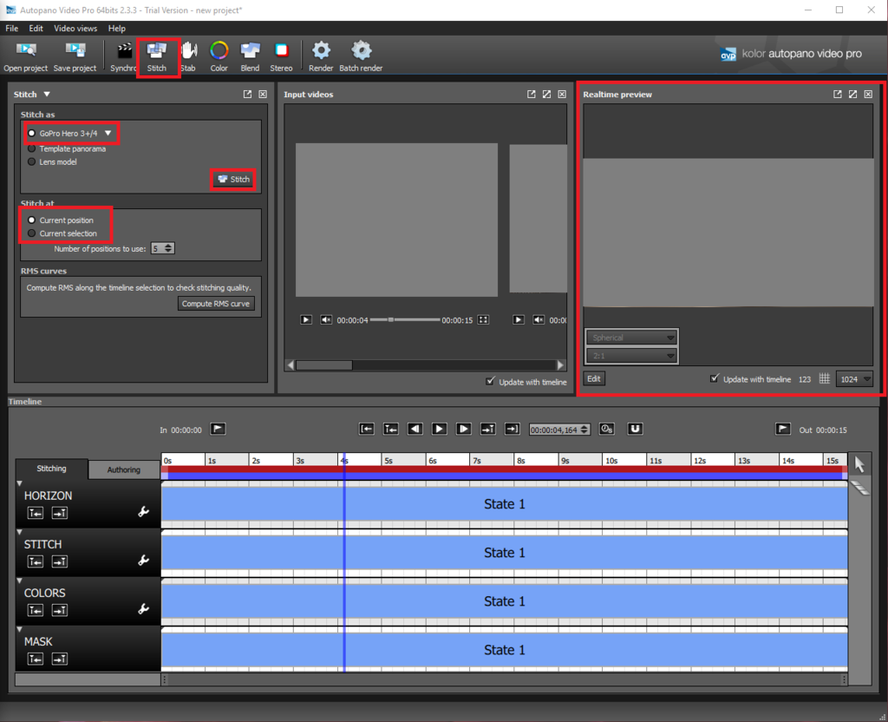Open project from the toolbar
This screenshot has width=888, height=722.
point(25,56)
